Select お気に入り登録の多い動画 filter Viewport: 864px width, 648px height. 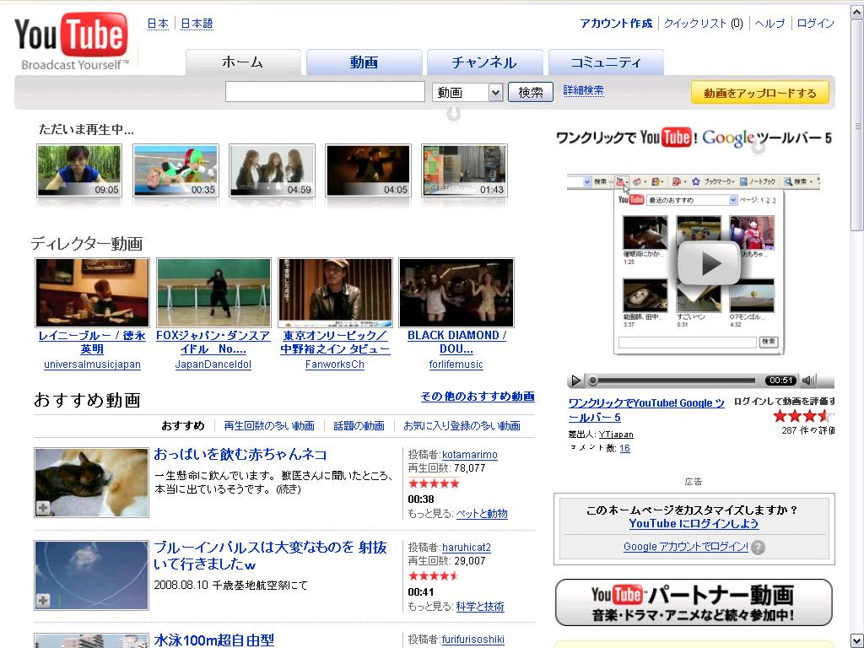(462, 426)
